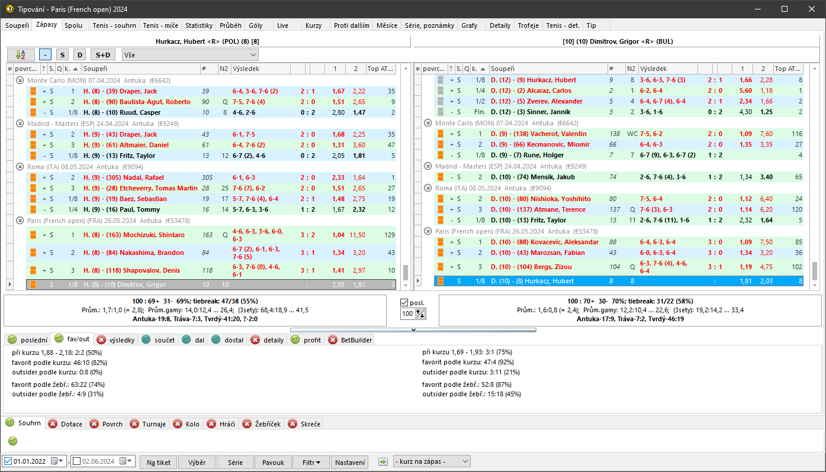
Task: Click the Pavouk button
Action: [x=273, y=462]
